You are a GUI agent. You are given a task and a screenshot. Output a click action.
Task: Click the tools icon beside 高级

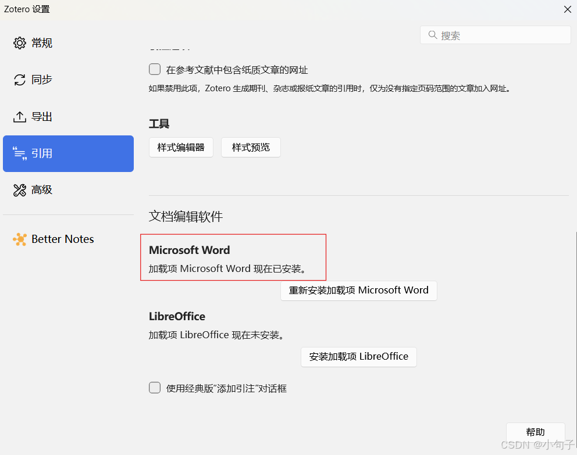[x=20, y=190]
